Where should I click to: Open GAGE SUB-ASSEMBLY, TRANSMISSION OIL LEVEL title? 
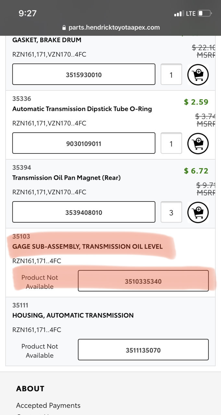point(88,247)
